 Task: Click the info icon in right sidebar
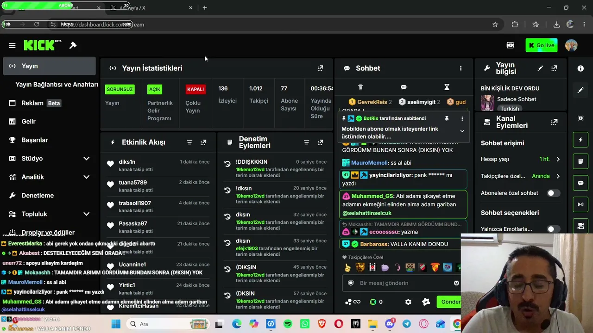click(x=580, y=68)
